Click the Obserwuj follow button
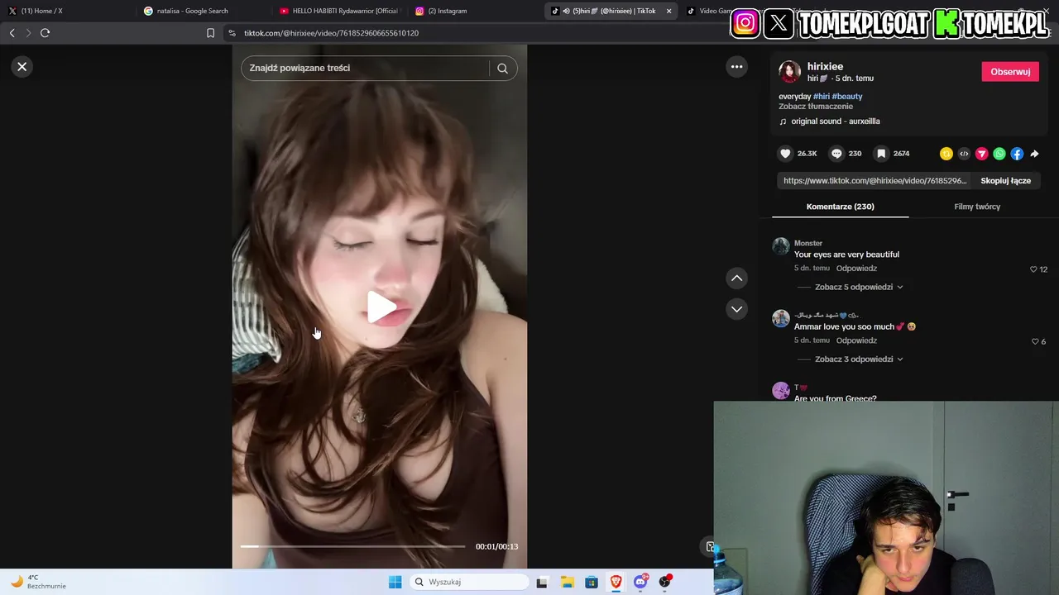This screenshot has height=595, width=1059. point(1010,72)
